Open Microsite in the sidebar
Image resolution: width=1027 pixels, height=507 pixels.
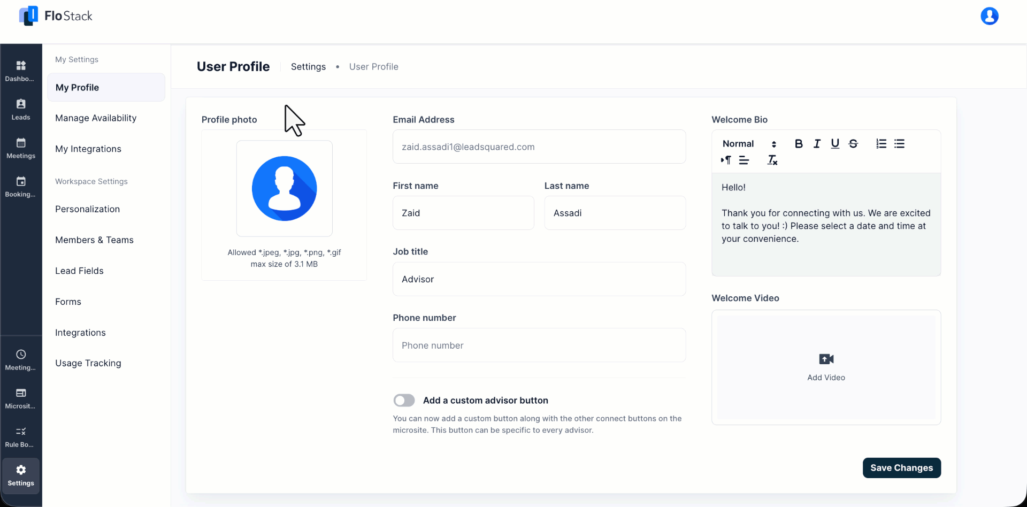tap(21, 398)
